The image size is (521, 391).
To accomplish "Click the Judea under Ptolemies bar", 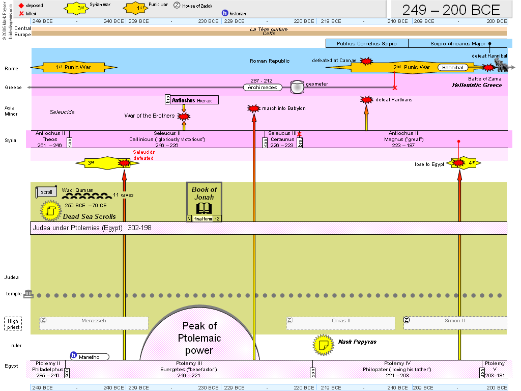I will (x=269, y=228).
